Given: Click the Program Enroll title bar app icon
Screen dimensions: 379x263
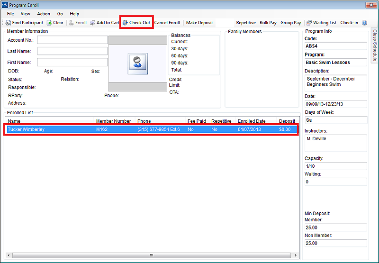Looking at the screenshot, I should coord(5,5).
